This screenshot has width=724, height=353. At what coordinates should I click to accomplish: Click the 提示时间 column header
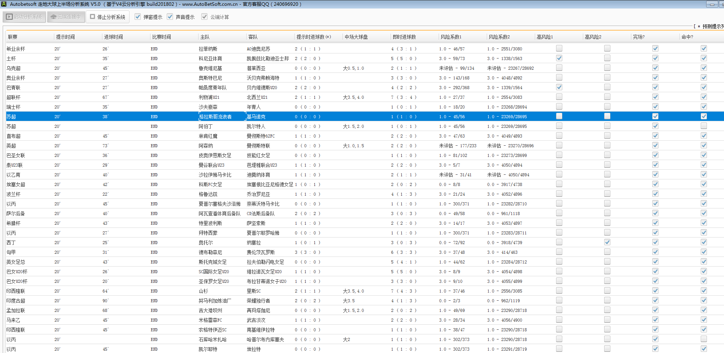[x=65, y=37]
